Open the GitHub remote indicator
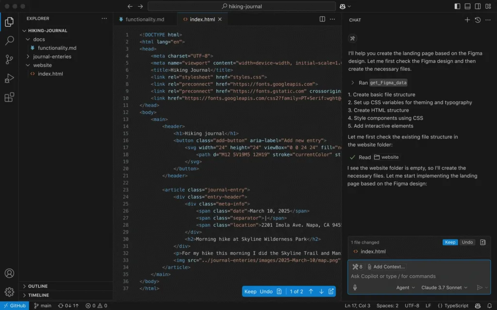Screen dimensions: 497x310 coord(15,306)
